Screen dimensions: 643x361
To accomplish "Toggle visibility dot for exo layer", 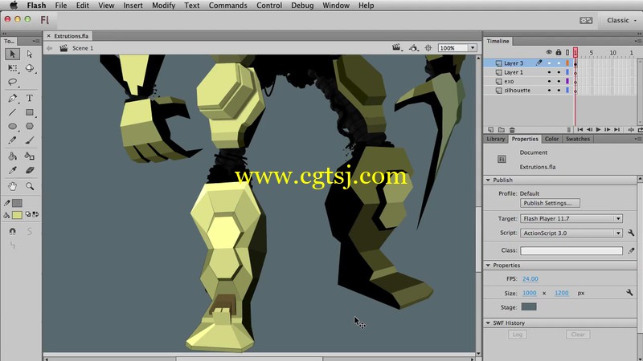I will (549, 81).
